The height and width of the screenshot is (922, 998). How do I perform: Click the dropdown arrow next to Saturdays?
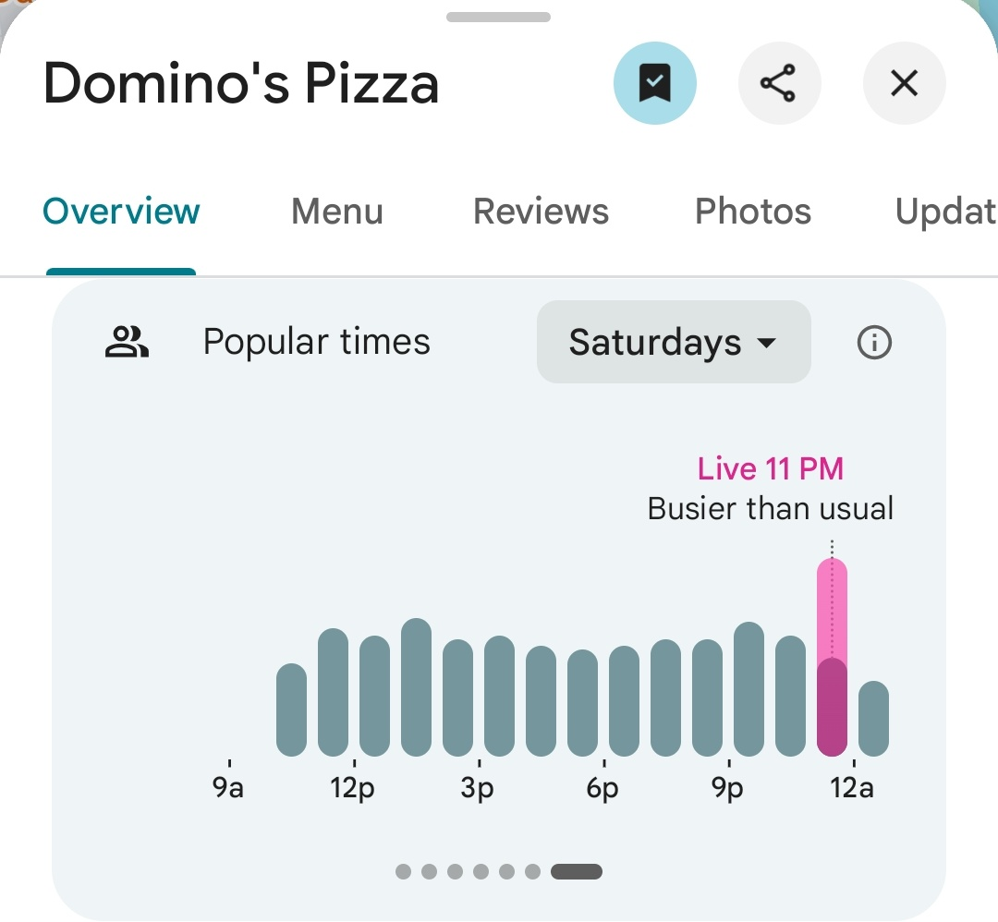(x=765, y=344)
